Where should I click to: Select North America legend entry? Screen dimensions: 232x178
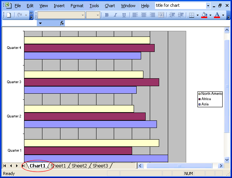(210, 94)
